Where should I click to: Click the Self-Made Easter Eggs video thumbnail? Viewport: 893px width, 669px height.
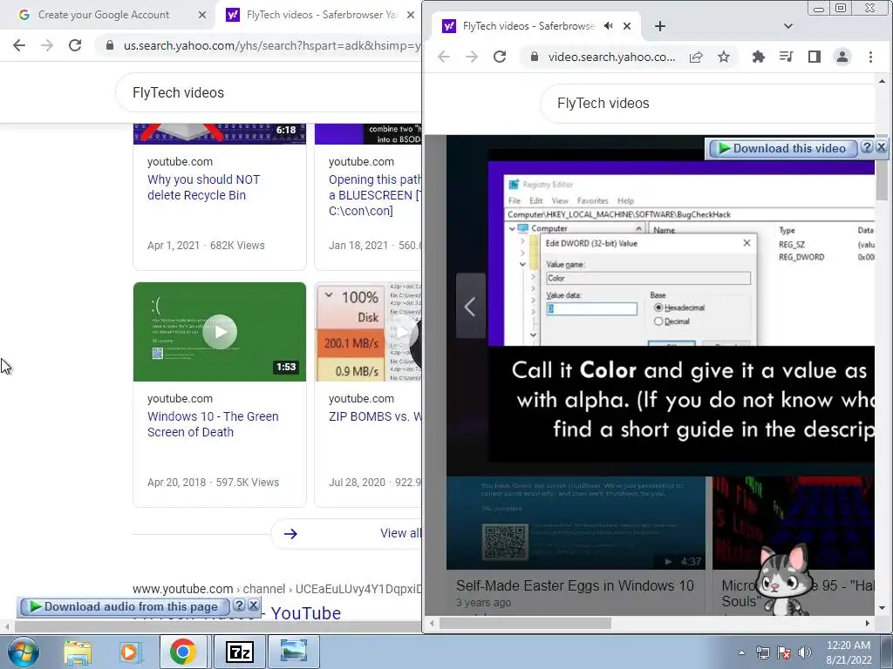point(576,523)
